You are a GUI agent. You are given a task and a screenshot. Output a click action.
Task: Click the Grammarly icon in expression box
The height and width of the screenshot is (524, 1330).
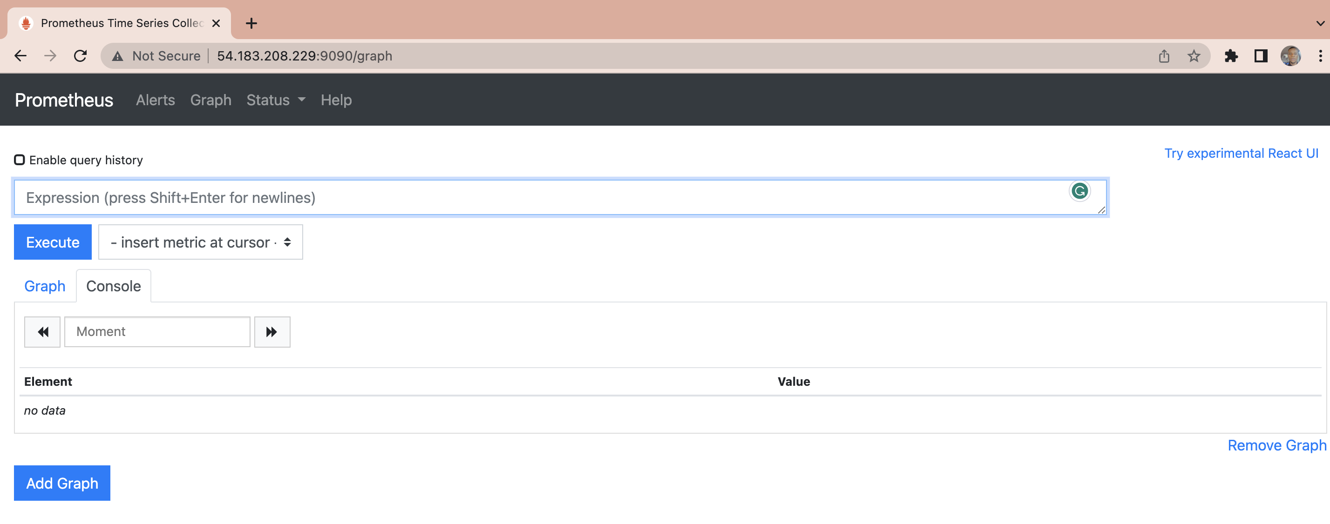[1079, 191]
